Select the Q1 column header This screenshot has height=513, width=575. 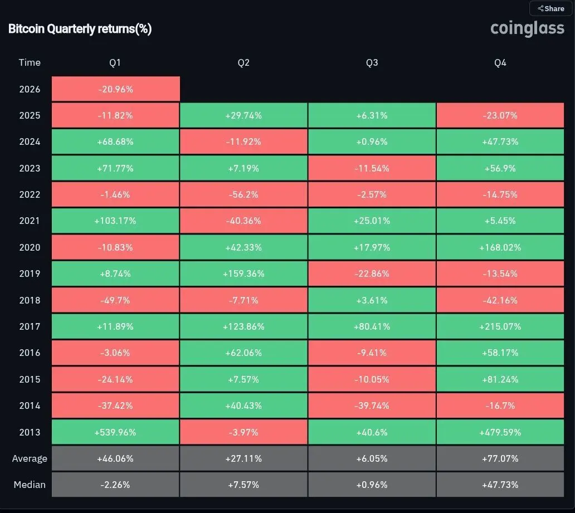[x=115, y=62]
